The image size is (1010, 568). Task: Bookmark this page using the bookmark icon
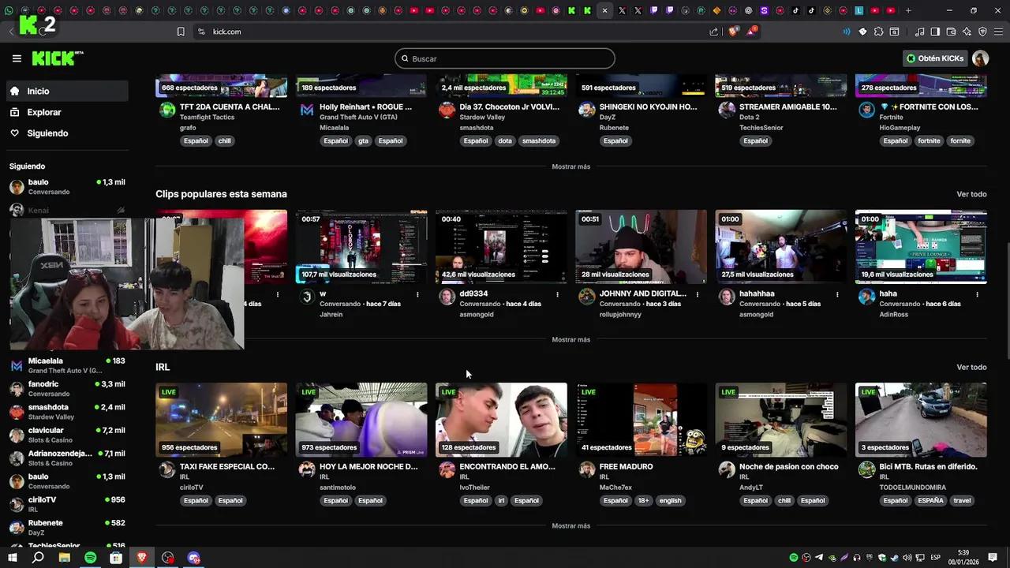point(181,32)
